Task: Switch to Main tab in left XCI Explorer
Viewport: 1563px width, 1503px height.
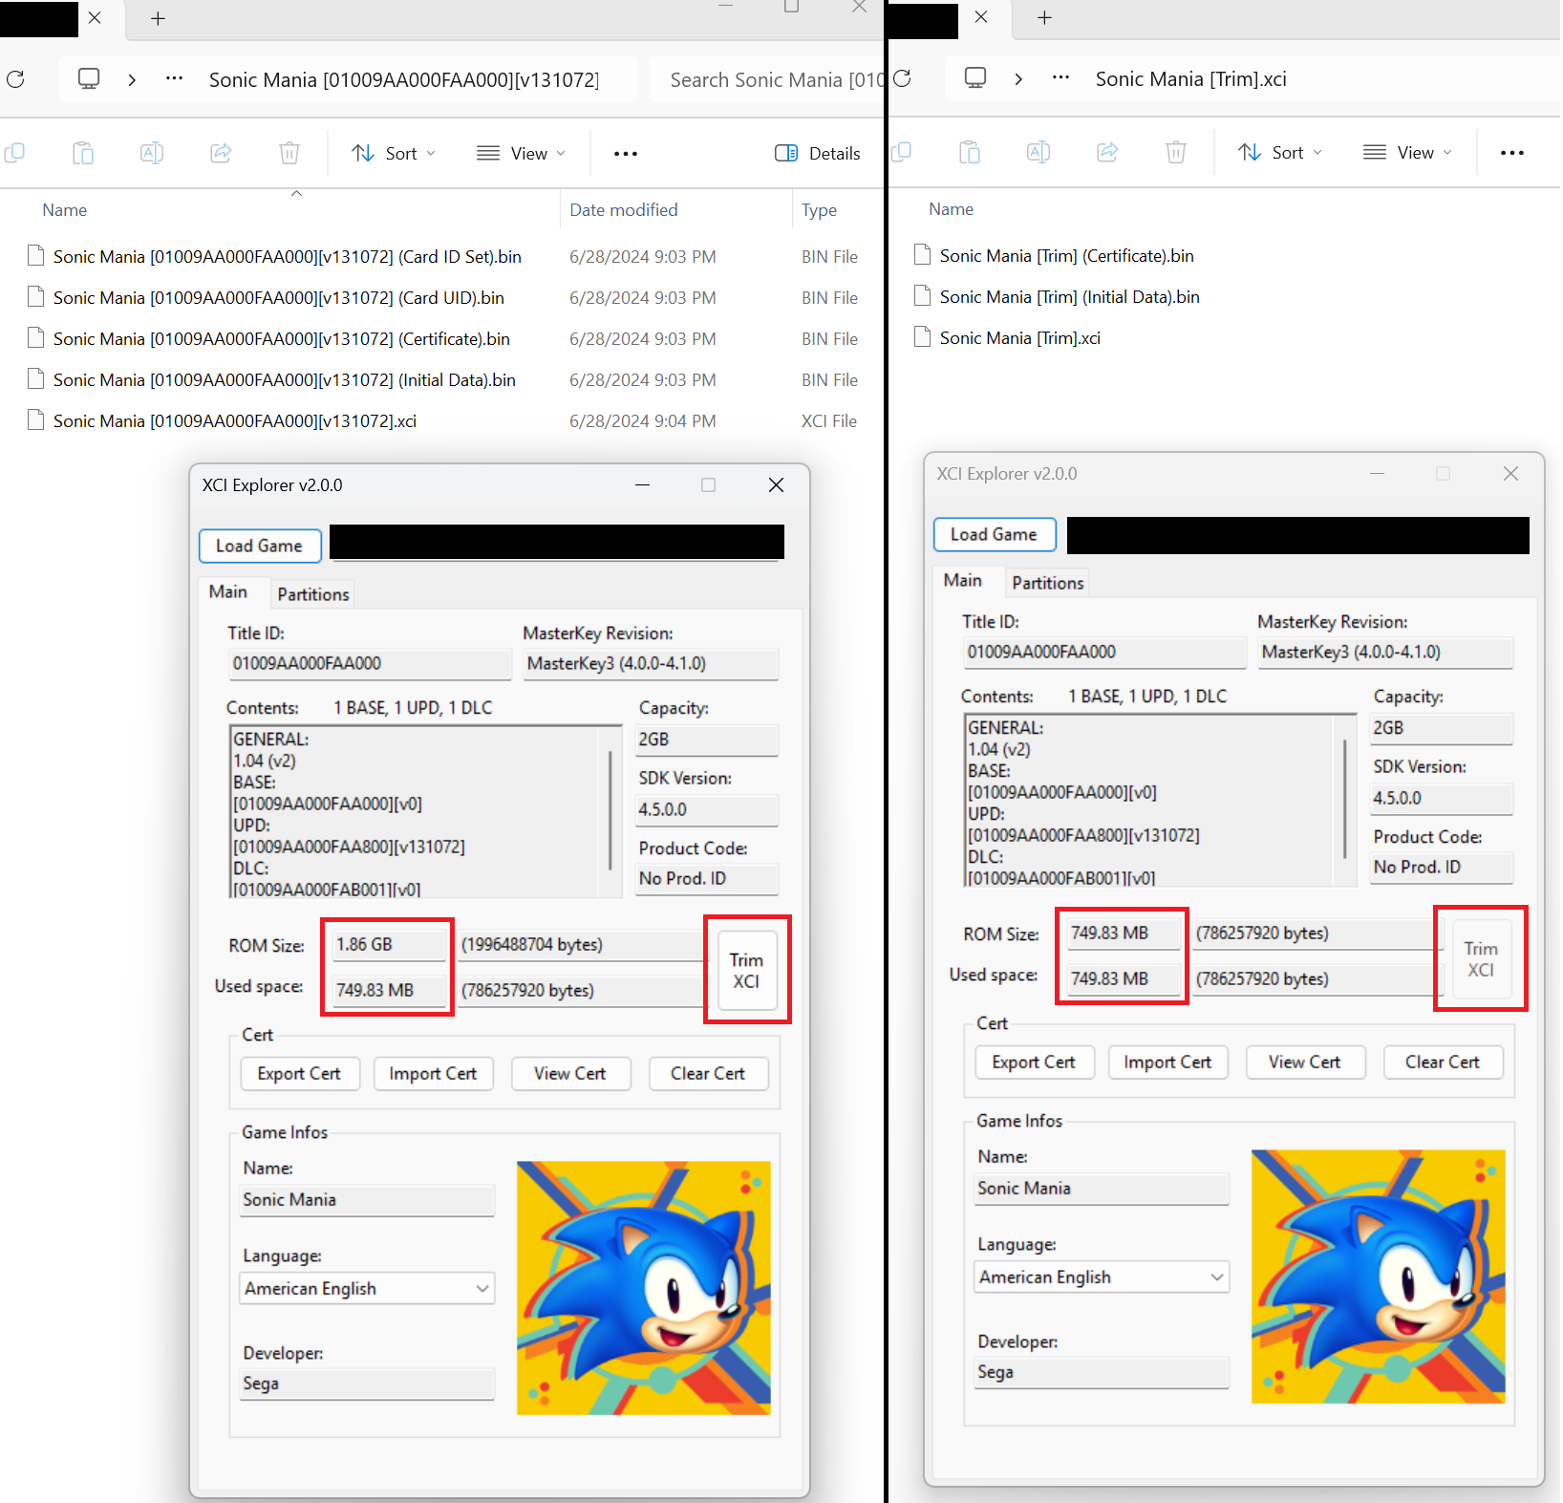Action: [228, 592]
